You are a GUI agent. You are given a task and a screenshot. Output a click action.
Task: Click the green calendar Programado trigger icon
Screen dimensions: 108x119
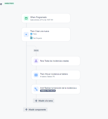26,18
